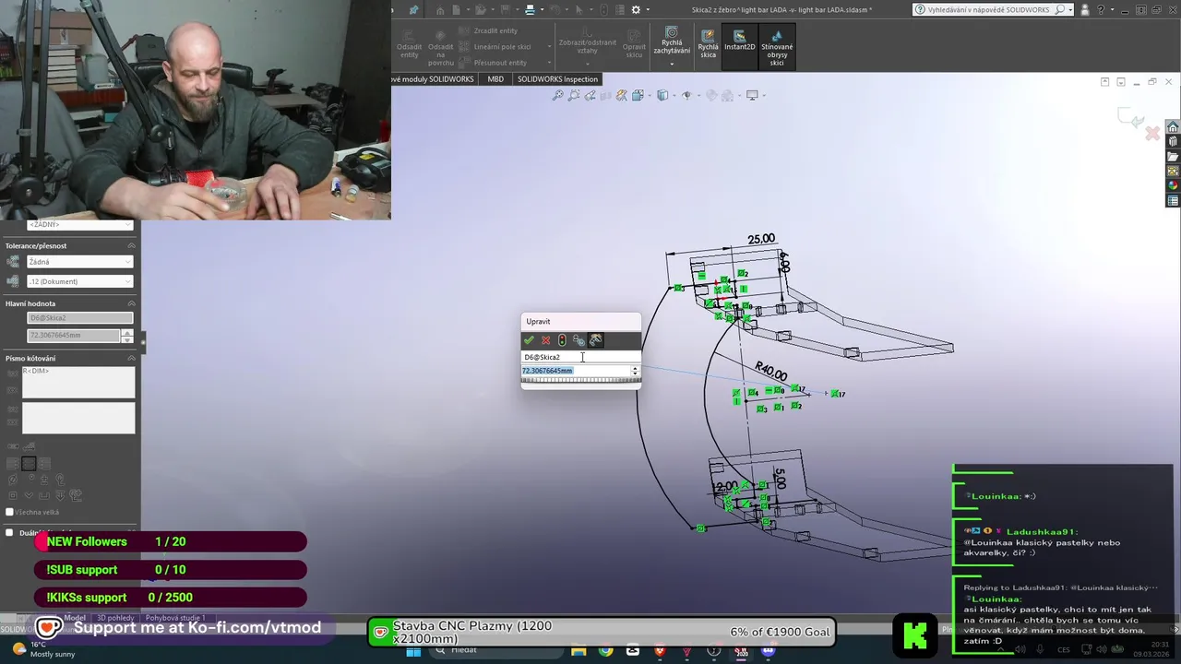Click Odsadit entity tool
1181x664 pixels.
(x=410, y=45)
